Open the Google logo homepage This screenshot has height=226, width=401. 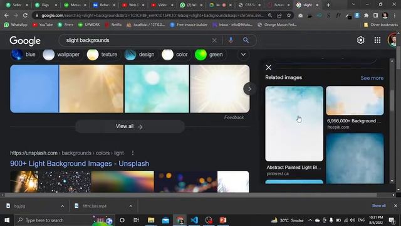click(25, 41)
